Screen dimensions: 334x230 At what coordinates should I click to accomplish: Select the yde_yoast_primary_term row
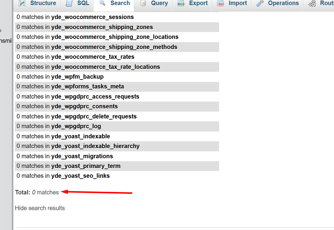pos(117,166)
